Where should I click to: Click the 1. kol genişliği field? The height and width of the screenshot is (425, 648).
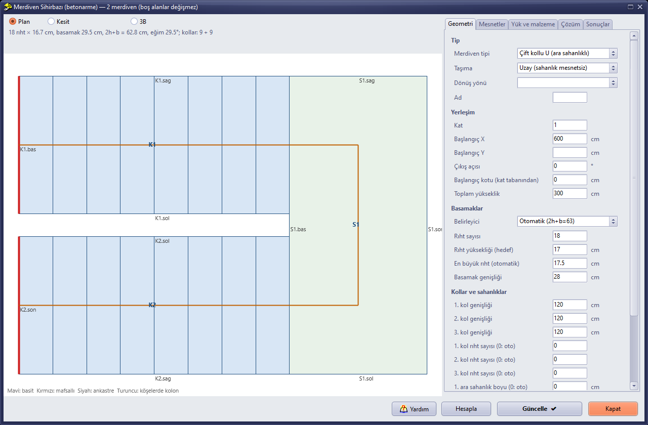[x=570, y=305]
